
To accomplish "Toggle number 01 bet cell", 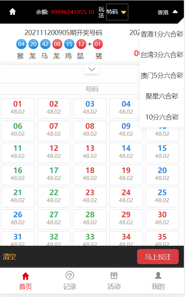I will point(18,108).
